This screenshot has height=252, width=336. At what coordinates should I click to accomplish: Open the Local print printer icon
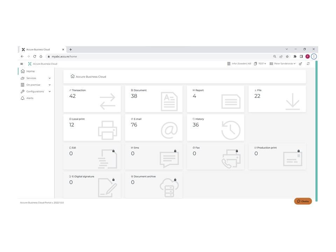(107, 130)
